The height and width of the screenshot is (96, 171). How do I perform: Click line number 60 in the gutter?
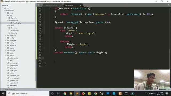click(40, 22)
